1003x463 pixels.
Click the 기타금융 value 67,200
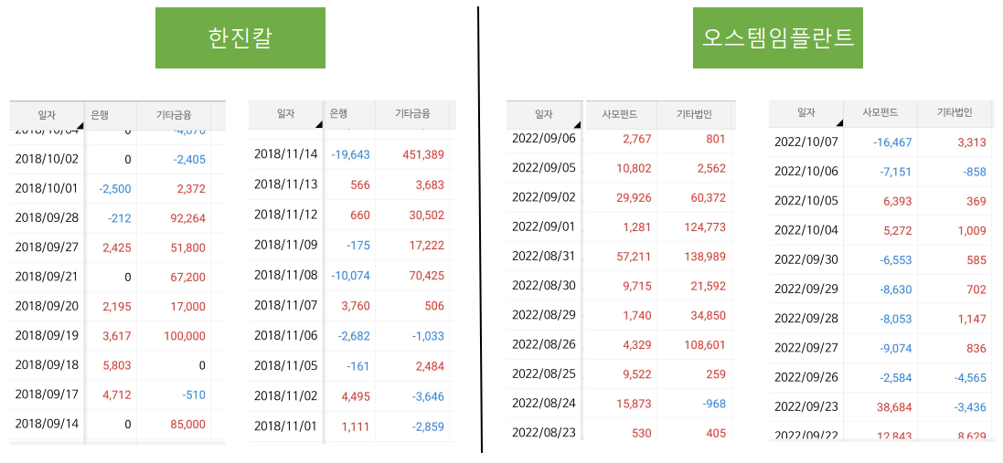tap(188, 278)
